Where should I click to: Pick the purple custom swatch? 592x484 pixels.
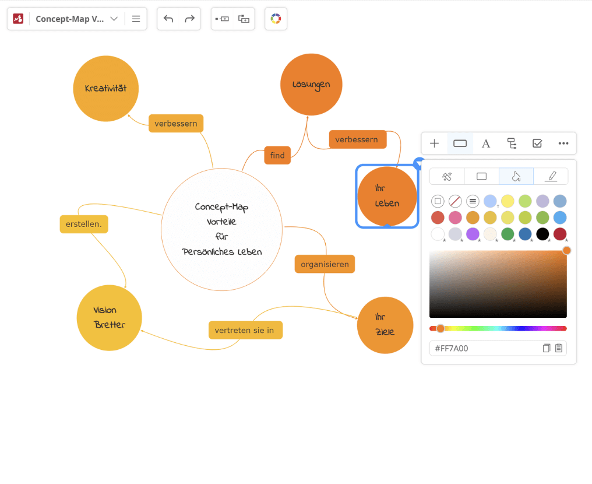tap(473, 234)
